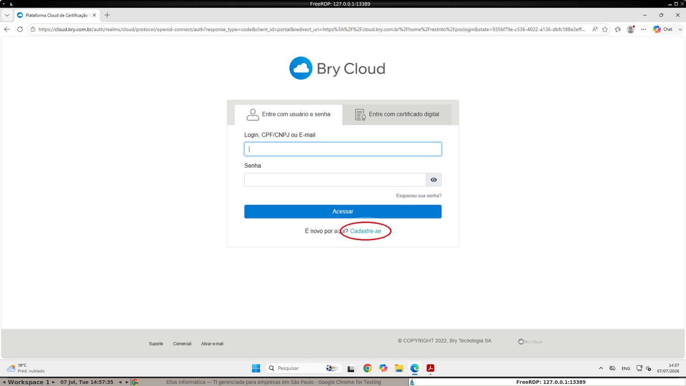Screen dimensions: 686x386
Task: Go to next workspace arrow
Action: pyautogui.click(x=53, y=382)
